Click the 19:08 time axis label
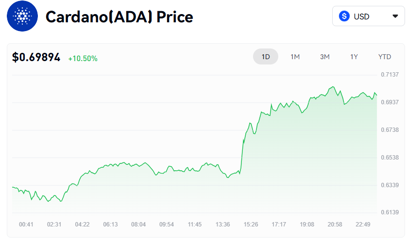 point(307,225)
